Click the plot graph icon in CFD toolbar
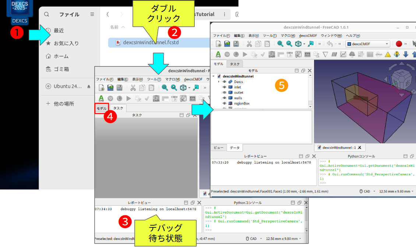The height and width of the screenshot is (248, 416). (343, 54)
